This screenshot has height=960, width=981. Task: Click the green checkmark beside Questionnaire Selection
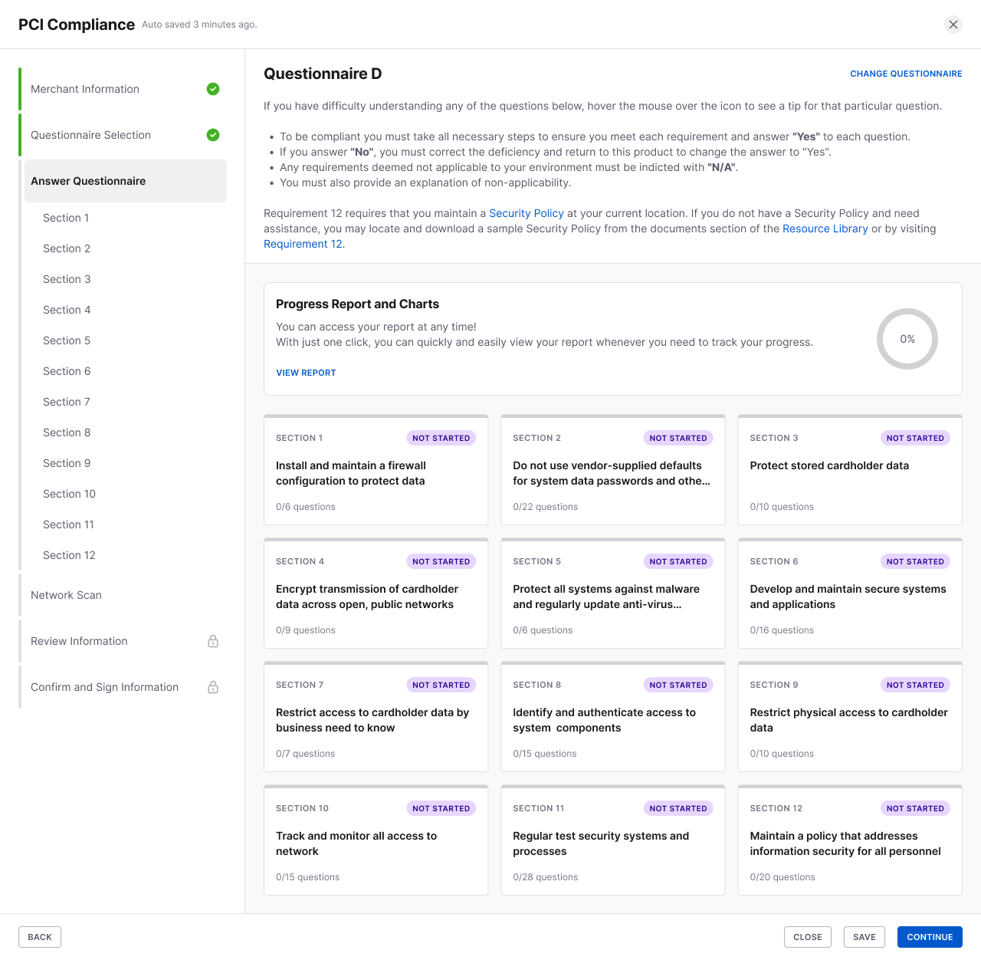[213, 135]
